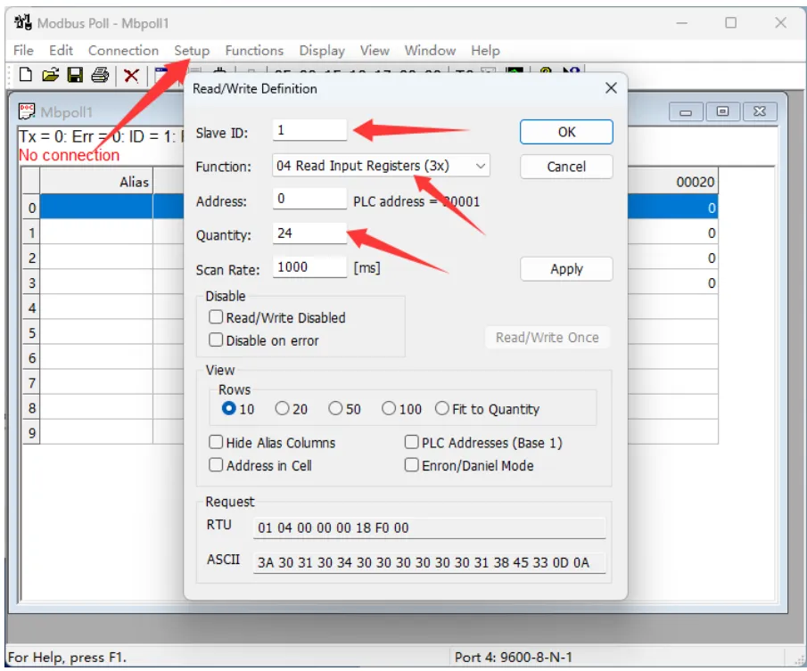This screenshot has width=807, height=671.
Task: Apply the Read/Write definition changes
Action: coord(566,268)
